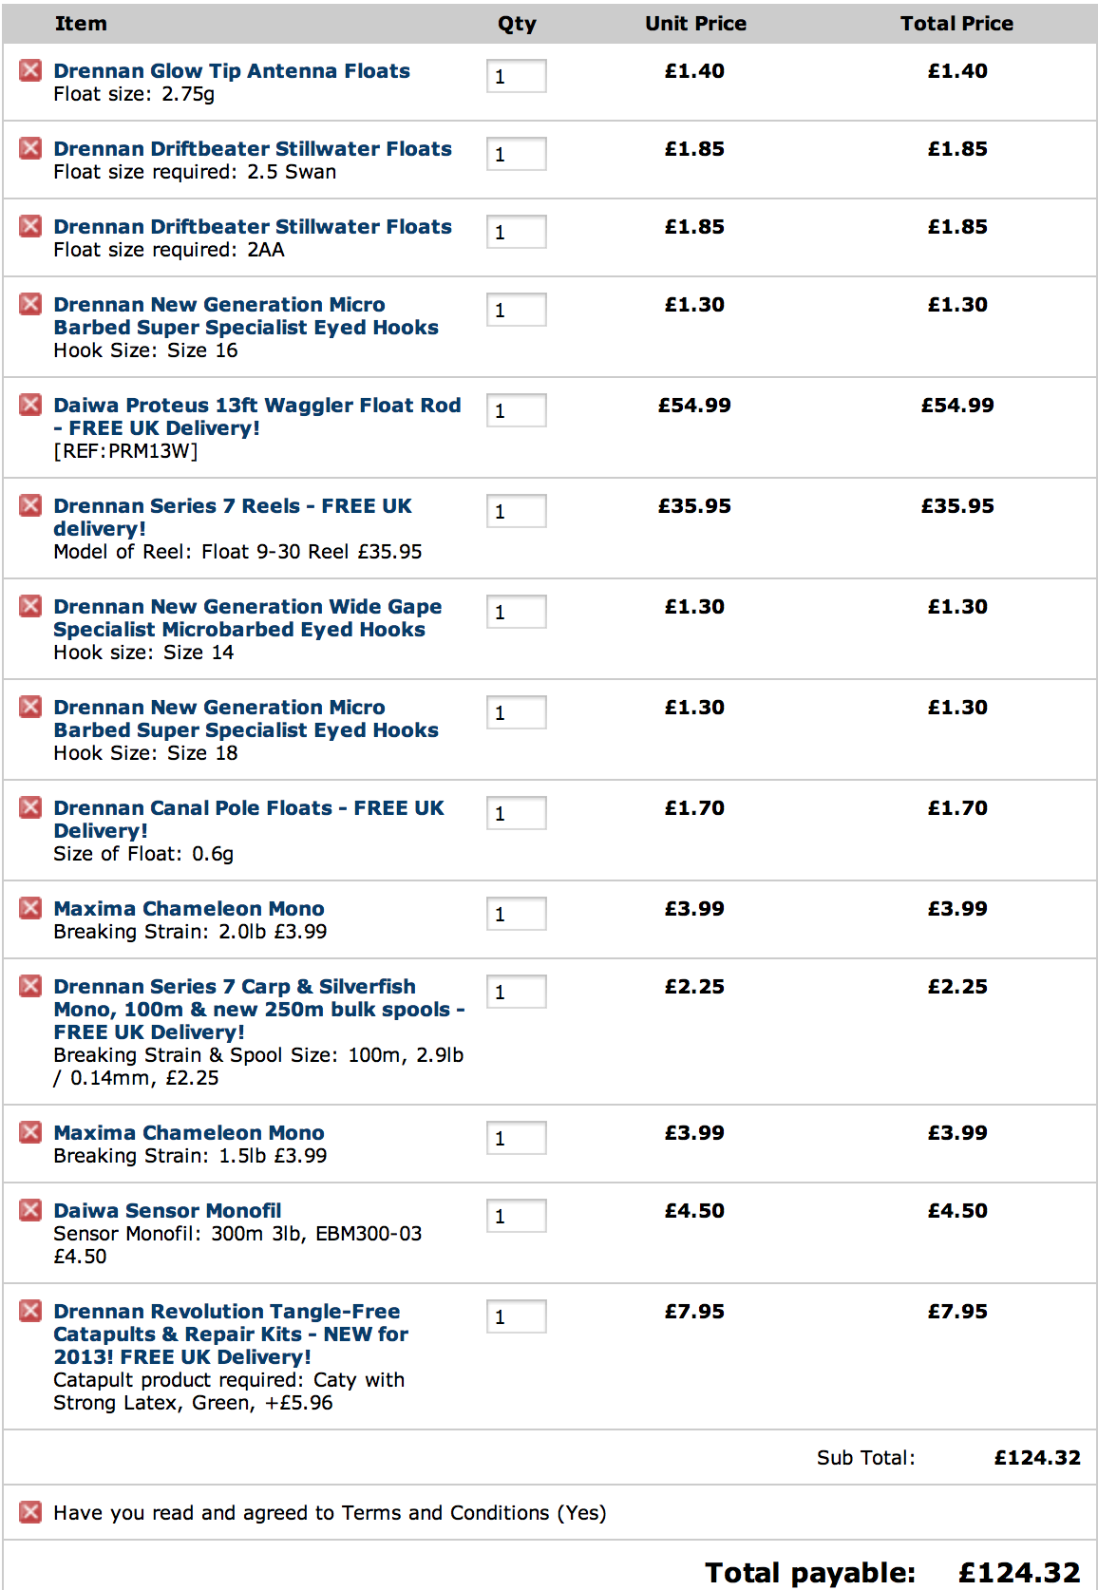Click quantity field for Drennan Revolution Catapults
Viewport: 1098px width, 1590px height.
[x=517, y=1316]
